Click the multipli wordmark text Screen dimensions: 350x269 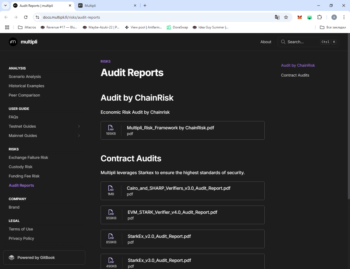[x=29, y=42]
